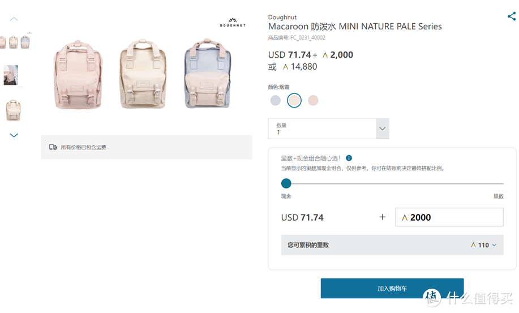Click the share icon
Image resolution: width=519 pixels, height=313 pixels.
click(x=511, y=17)
